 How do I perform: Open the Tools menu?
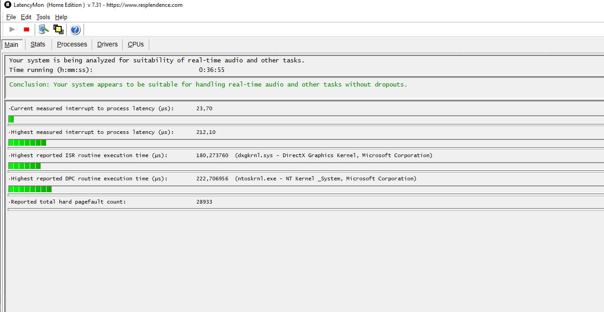click(x=43, y=17)
